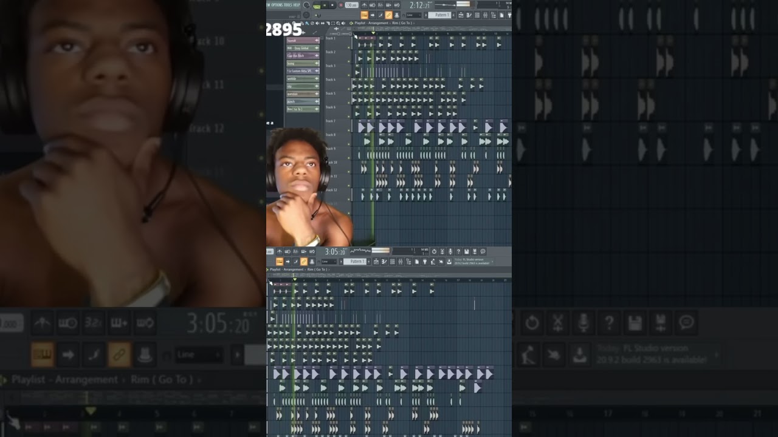Click the floppy disk Save icon
The width and height of the screenshot is (778, 437).
pos(466,251)
